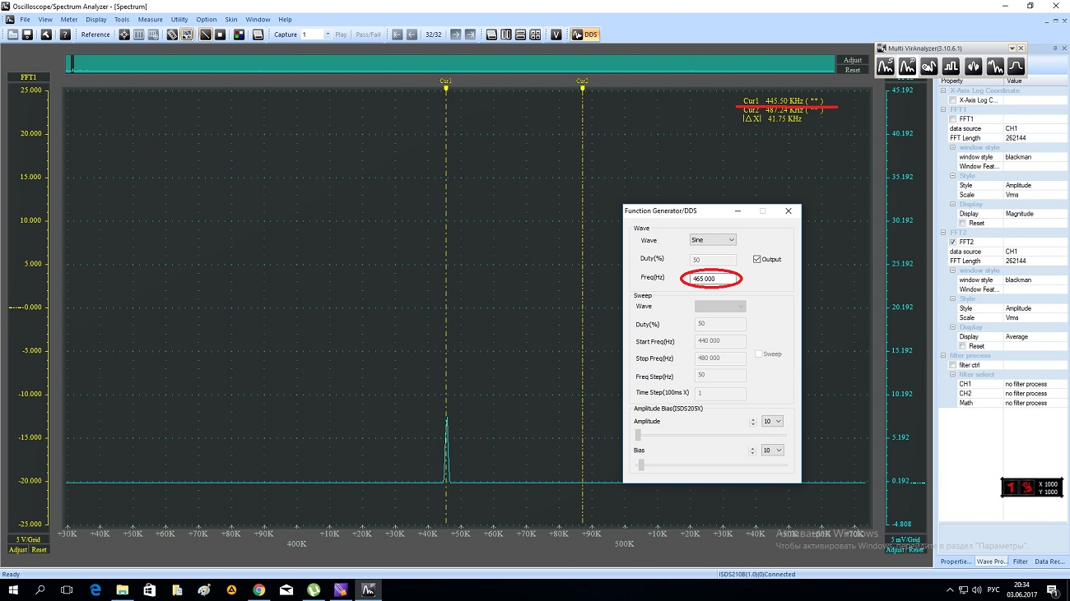
Task: Open the Amplitude value dropdown
Action: [x=772, y=421]
